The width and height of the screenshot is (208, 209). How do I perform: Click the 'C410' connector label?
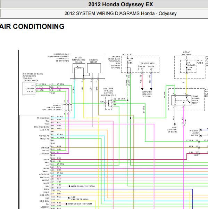(196, 155)
